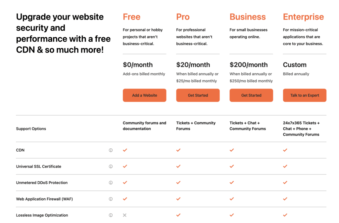339x223 pixels.
Task: Select the Enterprise plan heading
Action: [x=303, y=17]
